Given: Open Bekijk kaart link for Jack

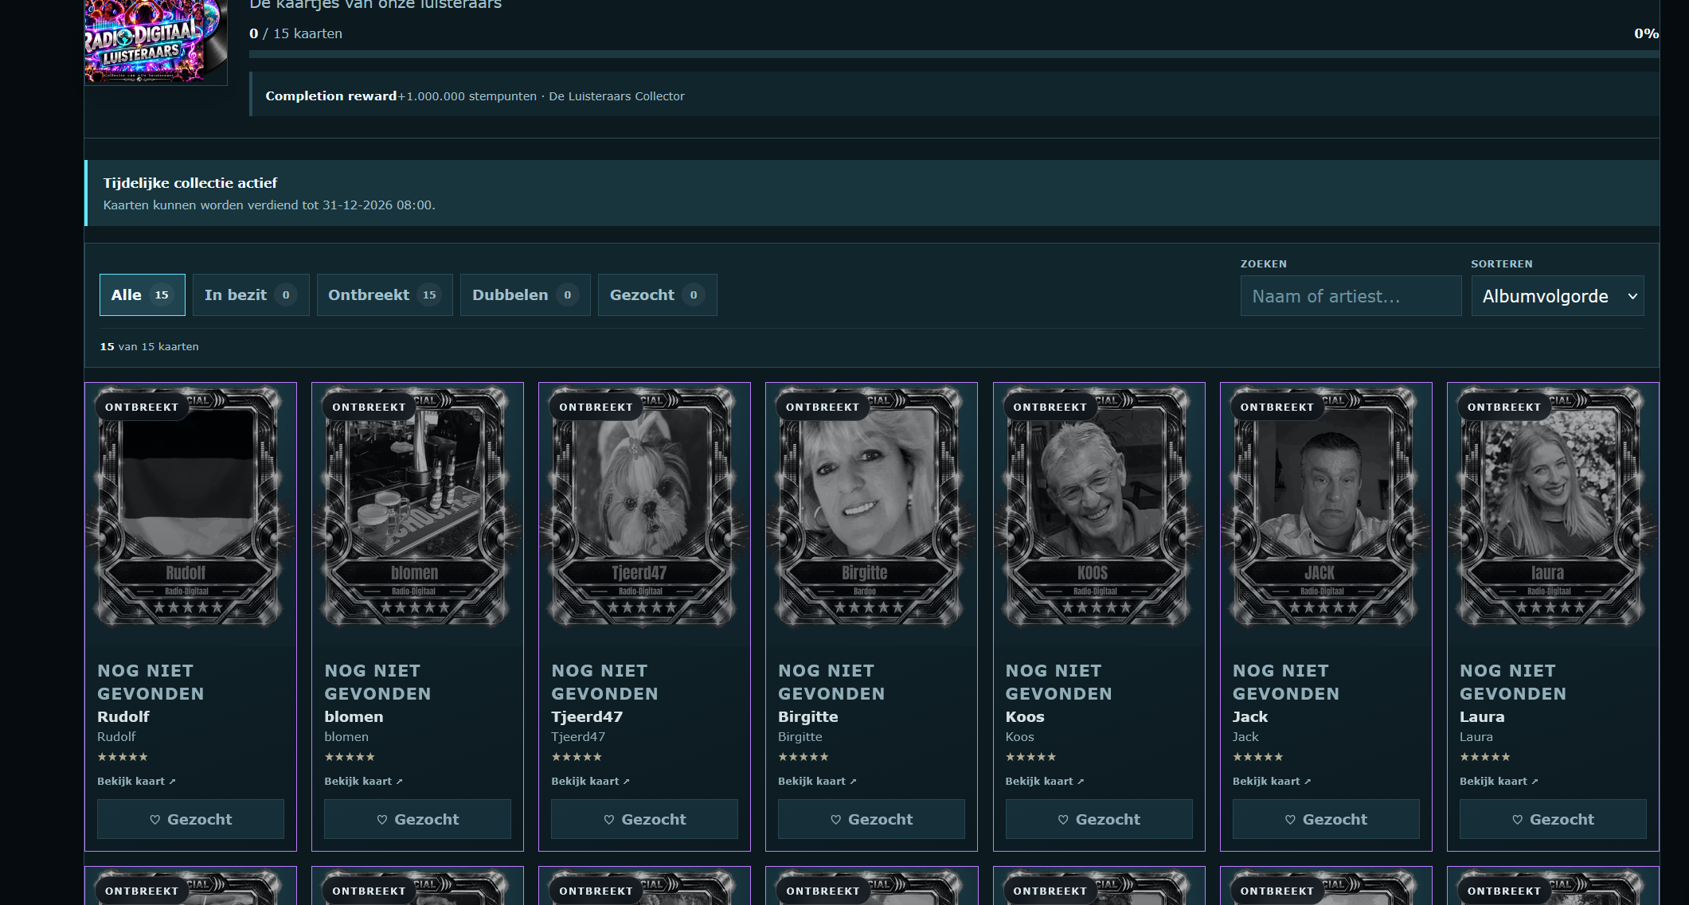Looking at the screenshot, I should point(1272,782).
